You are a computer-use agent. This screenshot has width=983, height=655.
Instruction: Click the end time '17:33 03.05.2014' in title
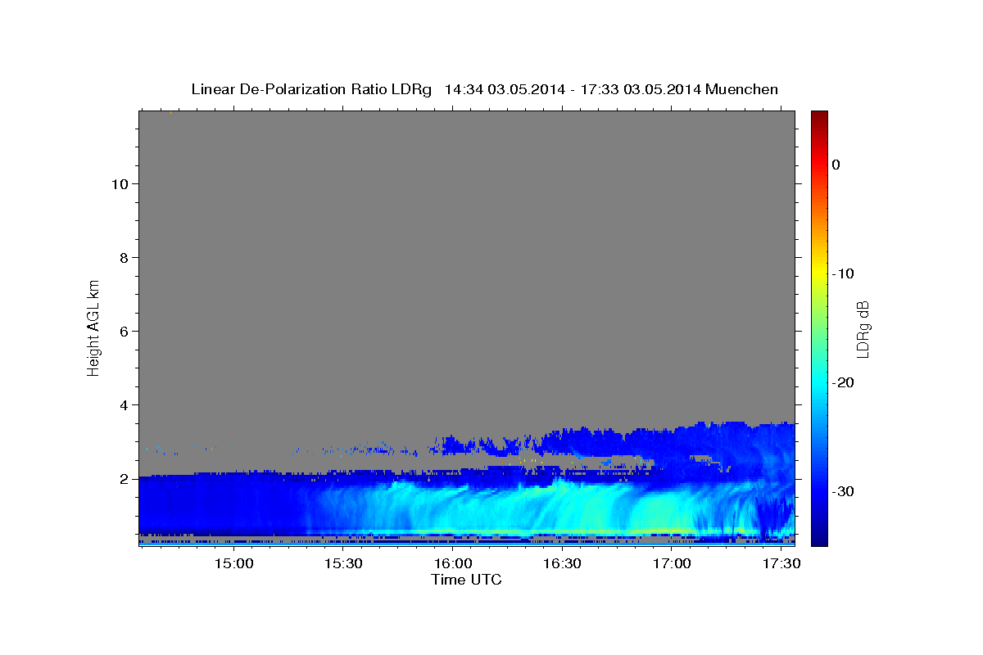click(x=640, y=89)
